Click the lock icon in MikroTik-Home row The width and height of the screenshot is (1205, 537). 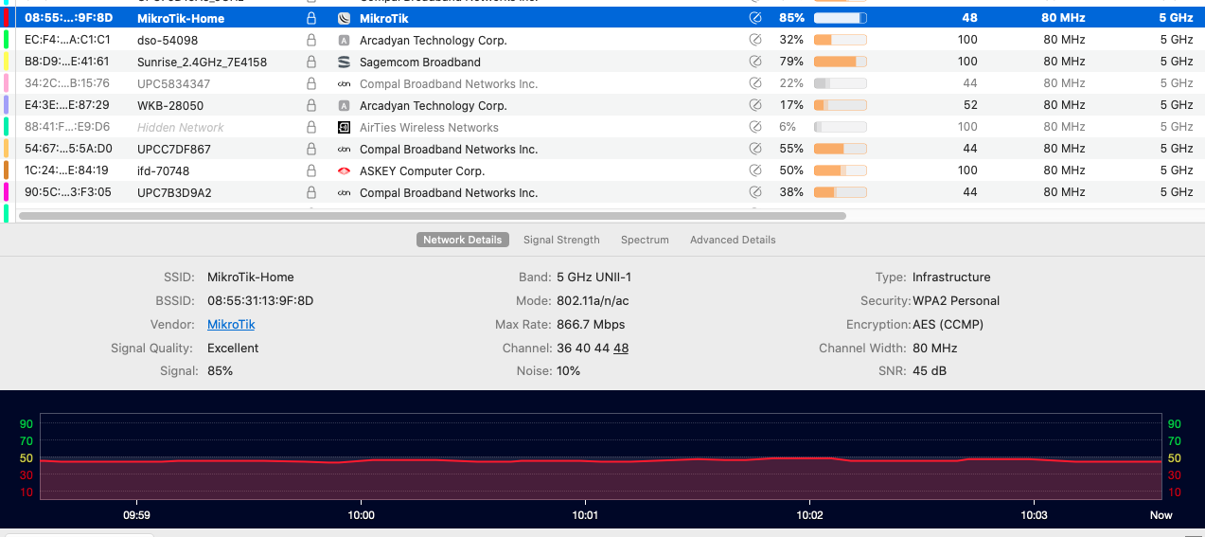[x=311, y=18]
